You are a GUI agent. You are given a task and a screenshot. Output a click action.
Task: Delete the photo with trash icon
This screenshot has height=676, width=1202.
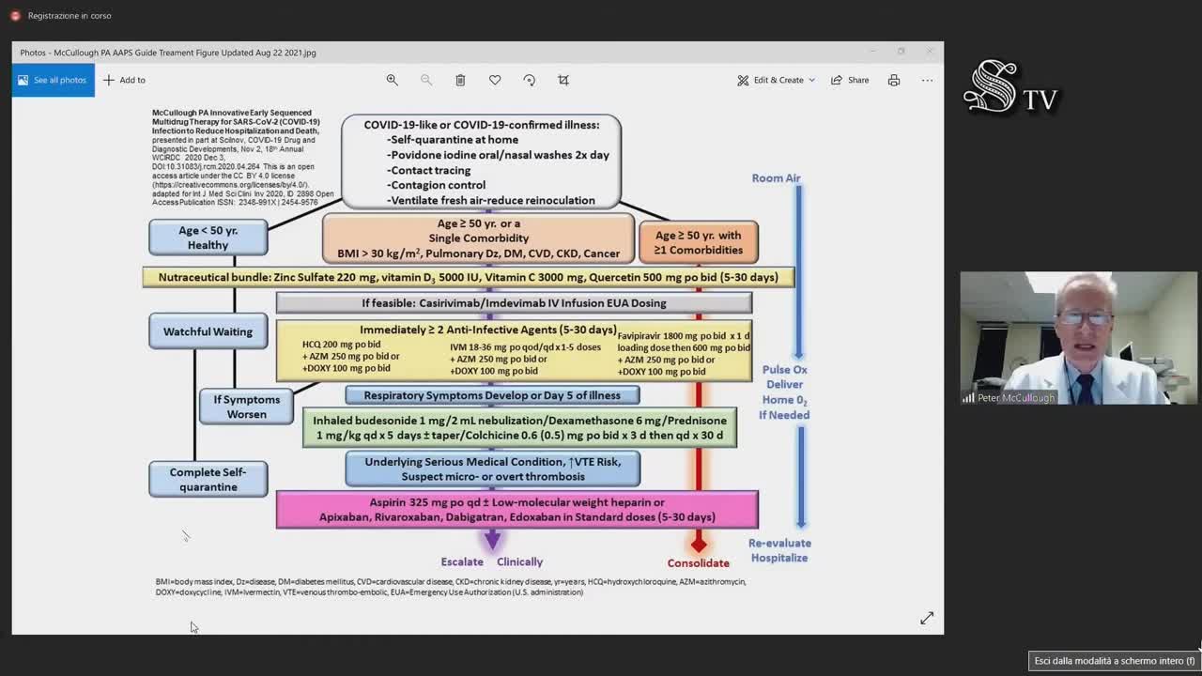[460, 80]
